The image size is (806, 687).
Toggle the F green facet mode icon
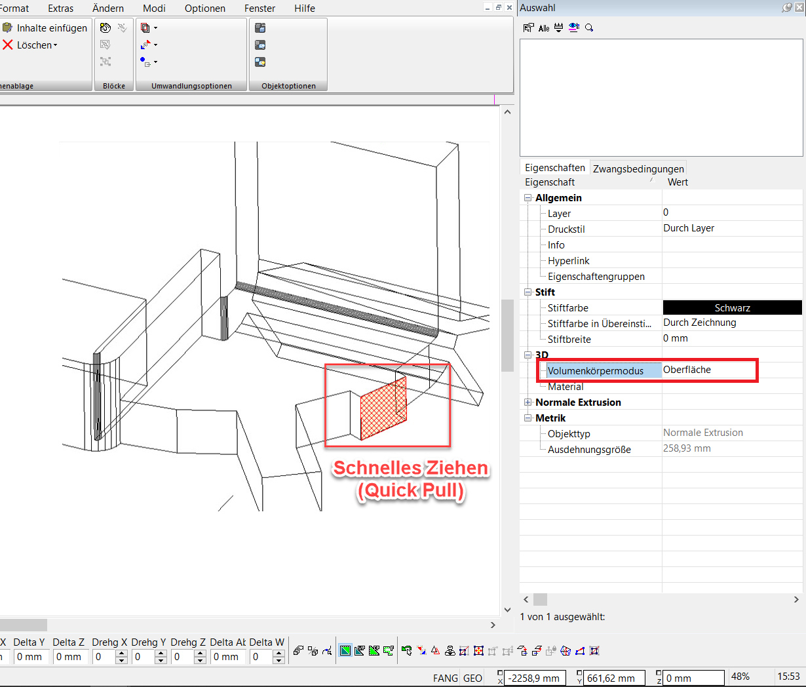389,650
